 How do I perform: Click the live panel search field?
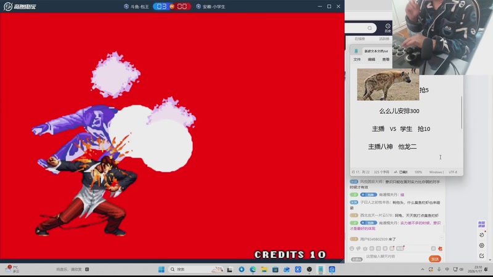[361, 28]
